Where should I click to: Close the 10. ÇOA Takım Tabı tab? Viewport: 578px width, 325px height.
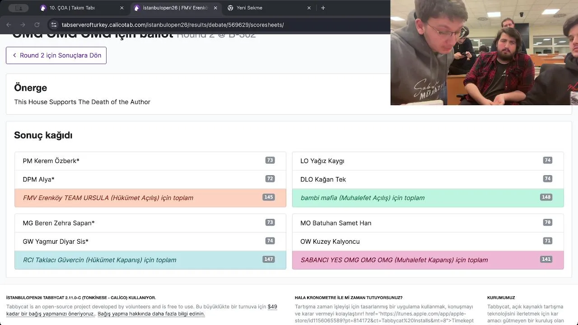(121, 8)
